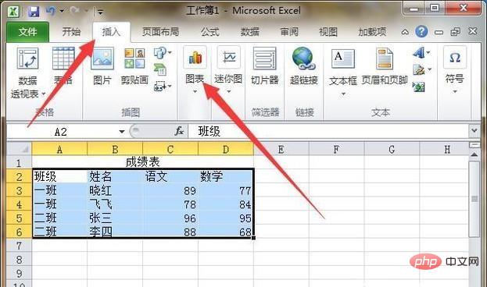Undo the last action
The image size is (487, 287).
coord(50,11)
